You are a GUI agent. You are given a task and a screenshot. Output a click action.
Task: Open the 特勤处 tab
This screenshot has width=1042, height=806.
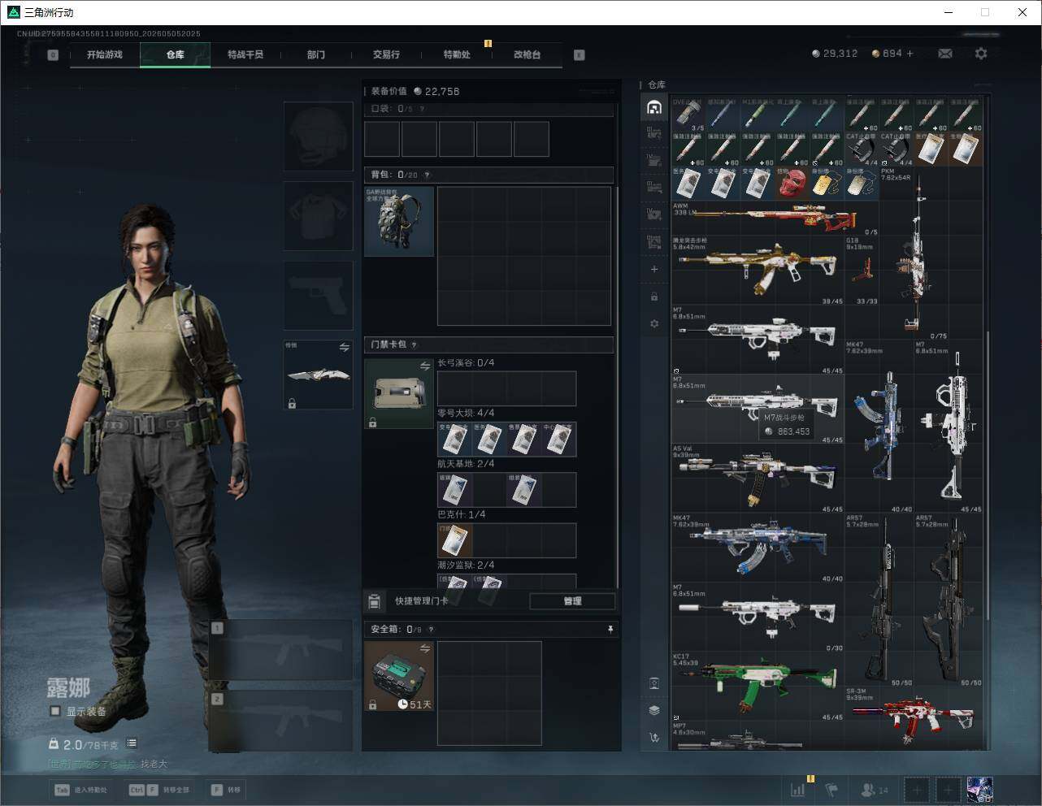457,54
